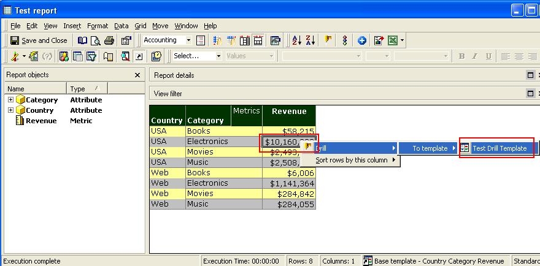Screen dimensions: 540x266
Task: Choose Sort rows by this column
Action: tap(351, 161)
